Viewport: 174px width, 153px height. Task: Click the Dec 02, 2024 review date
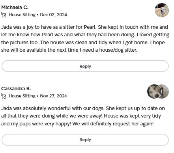[x=54, y=15]
